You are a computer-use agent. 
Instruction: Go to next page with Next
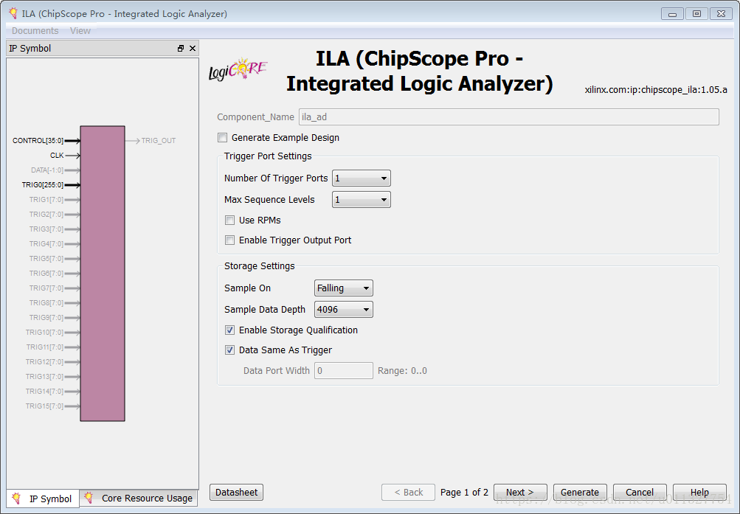(x=520, y=493)
